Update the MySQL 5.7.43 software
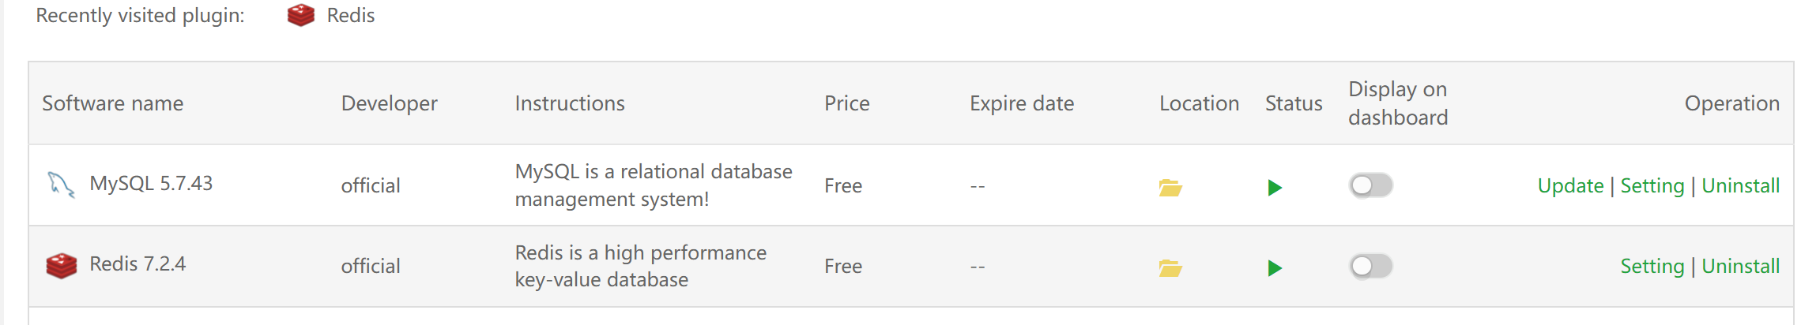The width and height of the screenshot is (1801, 325). [1570, 186]
